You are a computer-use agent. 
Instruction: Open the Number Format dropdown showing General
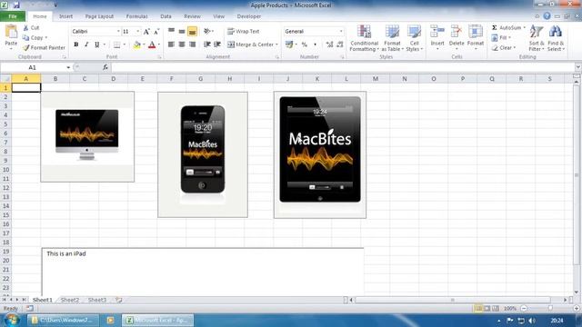[341, 32]
